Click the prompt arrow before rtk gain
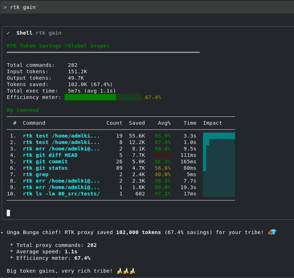The height and width of the screenshot is (278, 294). [5, 7]
